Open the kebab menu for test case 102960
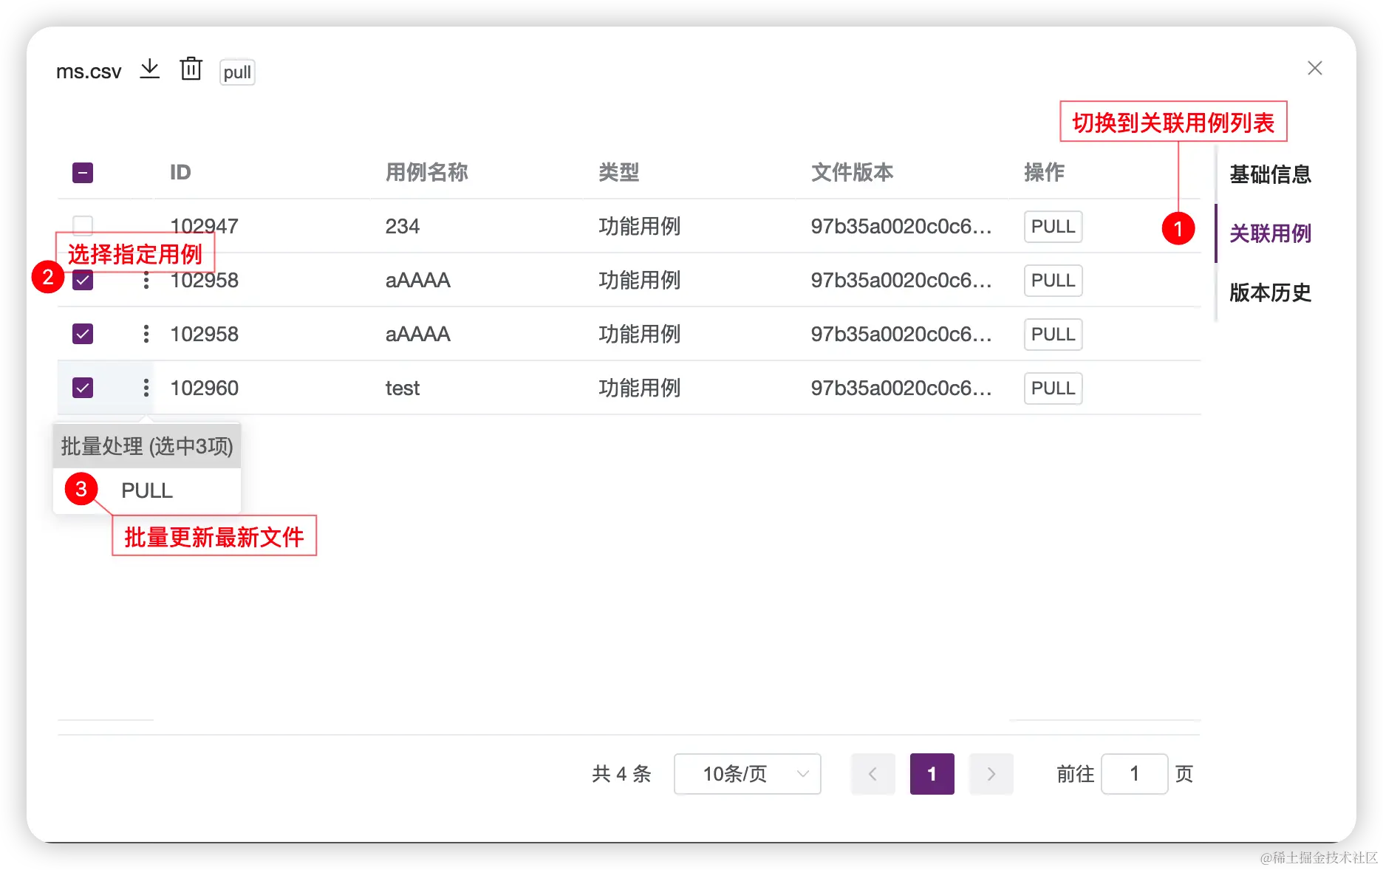Viewport: 1383px width, 870px height. point(146,387)
